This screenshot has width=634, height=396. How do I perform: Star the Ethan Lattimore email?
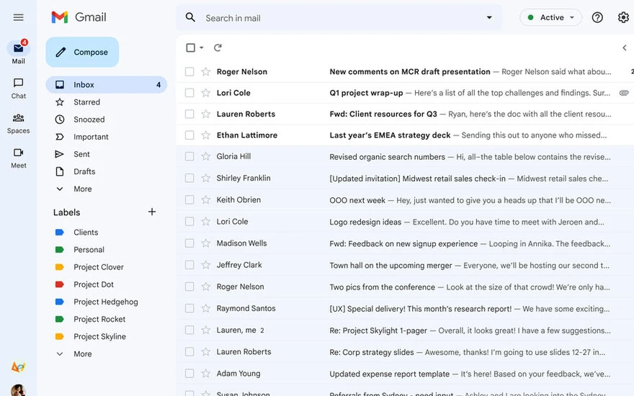(x=206, y=135)
